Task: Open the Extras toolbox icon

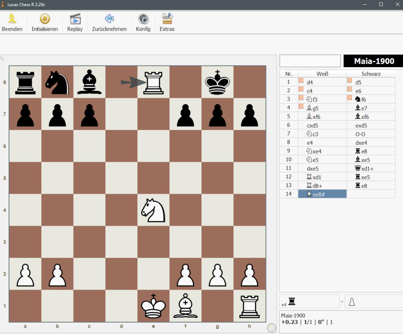Action: click(x=167, y=19)
